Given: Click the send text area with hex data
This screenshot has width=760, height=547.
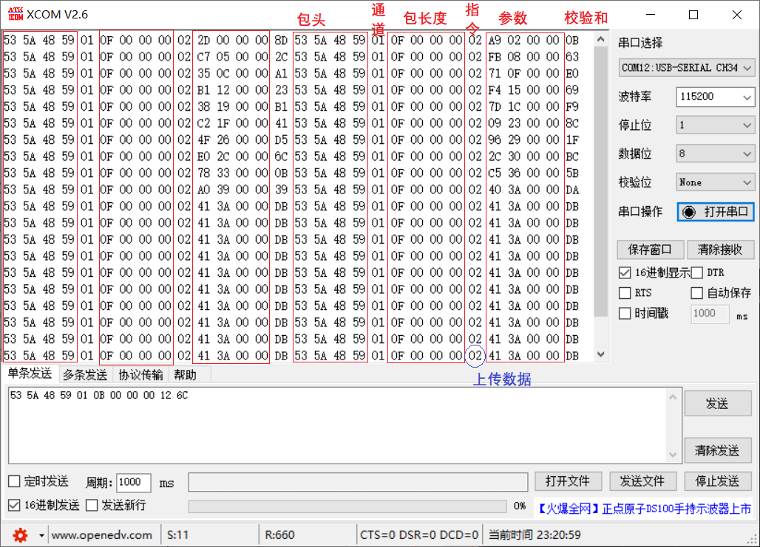Looking at the screenshot, I should 337,425.
